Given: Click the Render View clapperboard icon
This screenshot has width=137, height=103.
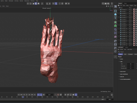Looking at the screenshot, I should [103, 4].
